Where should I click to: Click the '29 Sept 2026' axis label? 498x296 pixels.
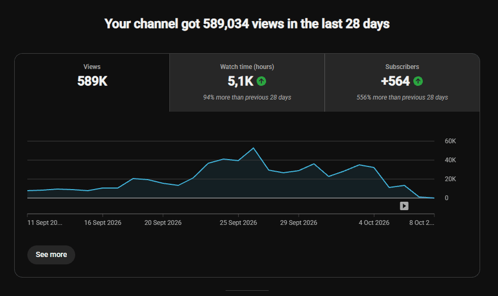tap(299, 223)
